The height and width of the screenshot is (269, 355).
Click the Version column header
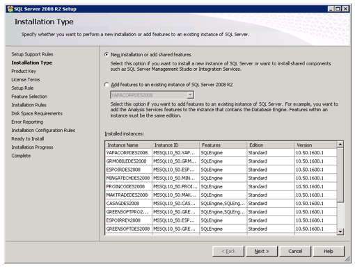tap(315, 145)
